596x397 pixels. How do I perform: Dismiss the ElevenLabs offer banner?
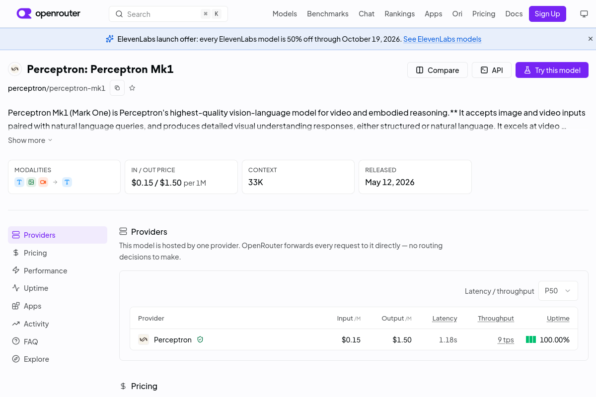coord(591,39)
